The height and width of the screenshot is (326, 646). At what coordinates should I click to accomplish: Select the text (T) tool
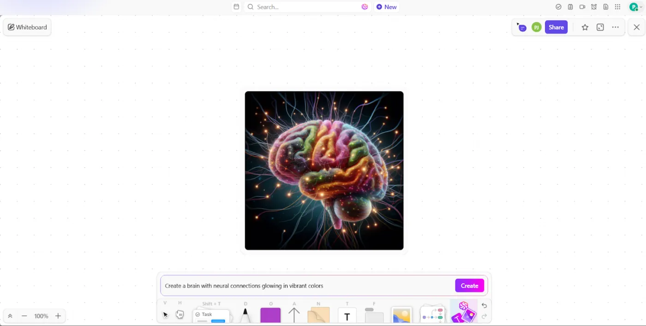click(347, 315)
